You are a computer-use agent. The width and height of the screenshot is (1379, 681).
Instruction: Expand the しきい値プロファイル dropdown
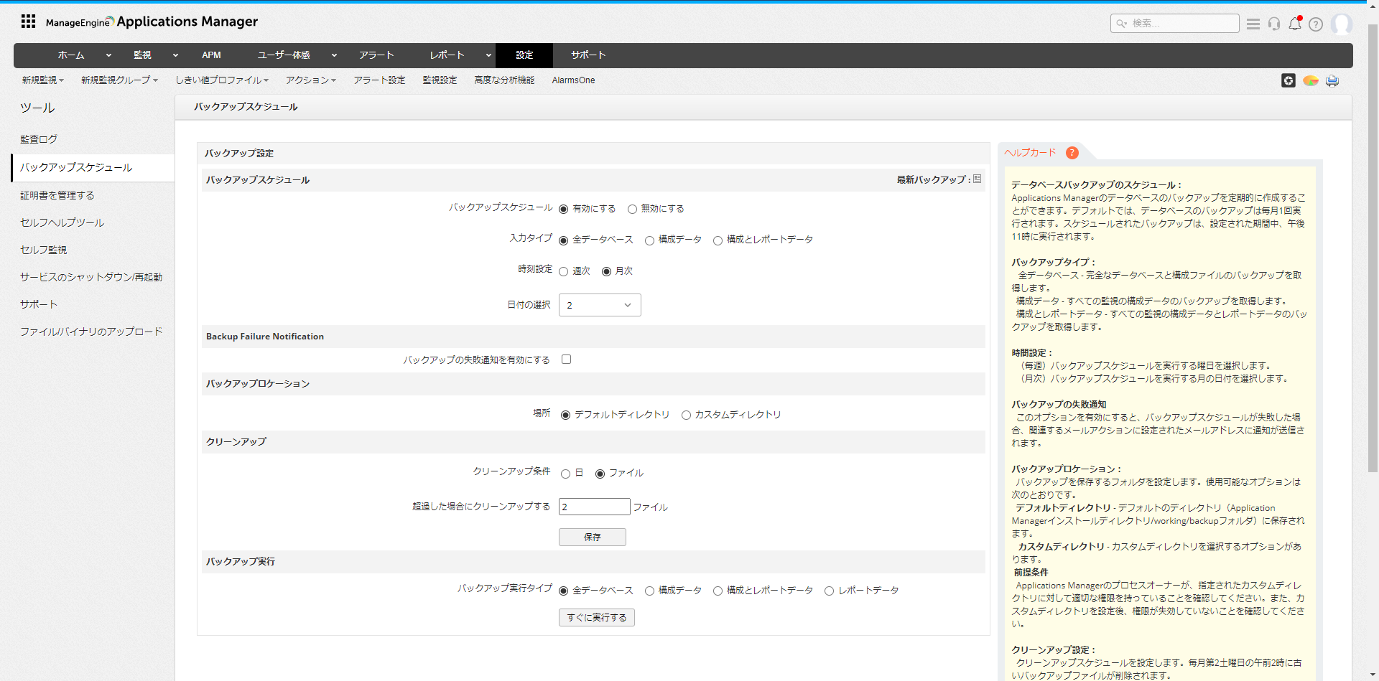pos(221,80)
